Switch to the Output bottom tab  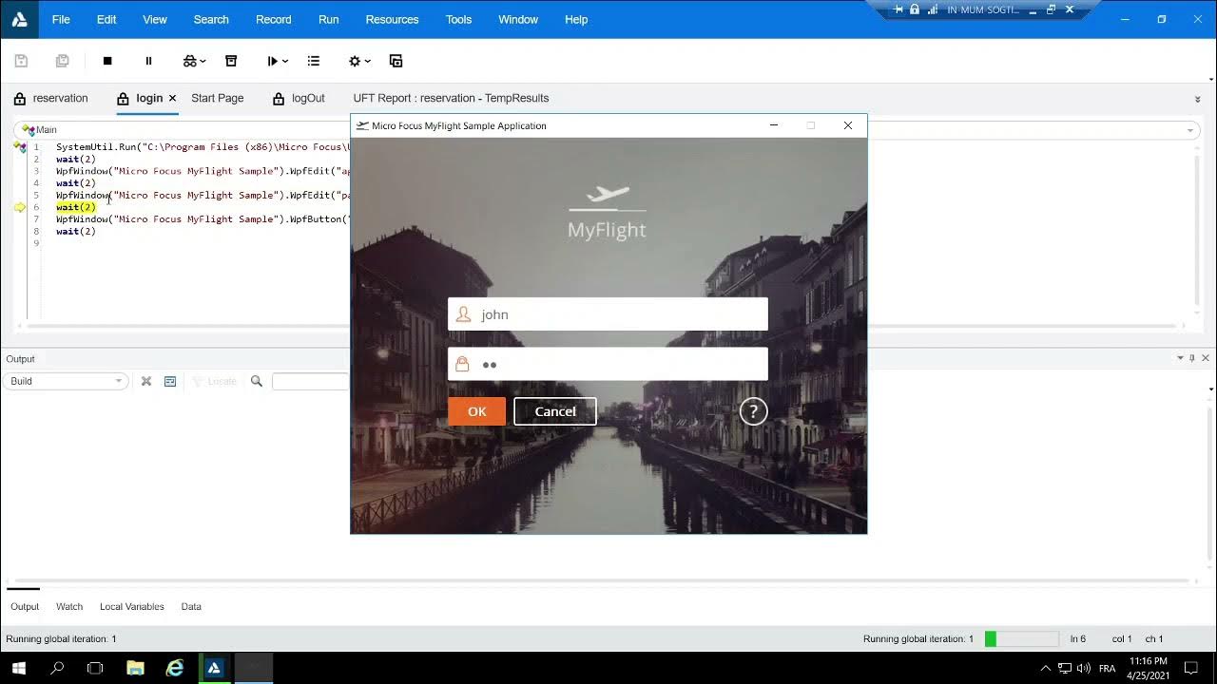pos(25,606)
